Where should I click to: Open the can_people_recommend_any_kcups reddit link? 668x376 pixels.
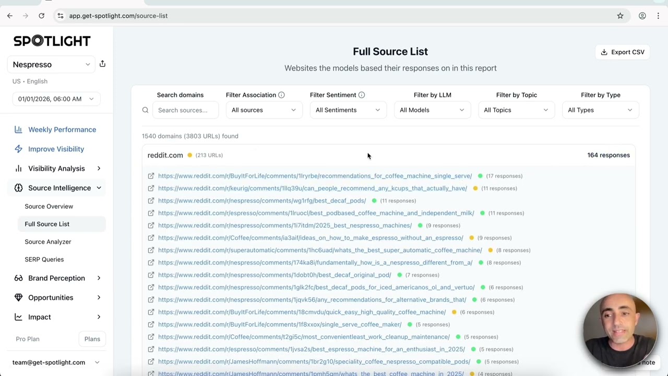[313, 189]
